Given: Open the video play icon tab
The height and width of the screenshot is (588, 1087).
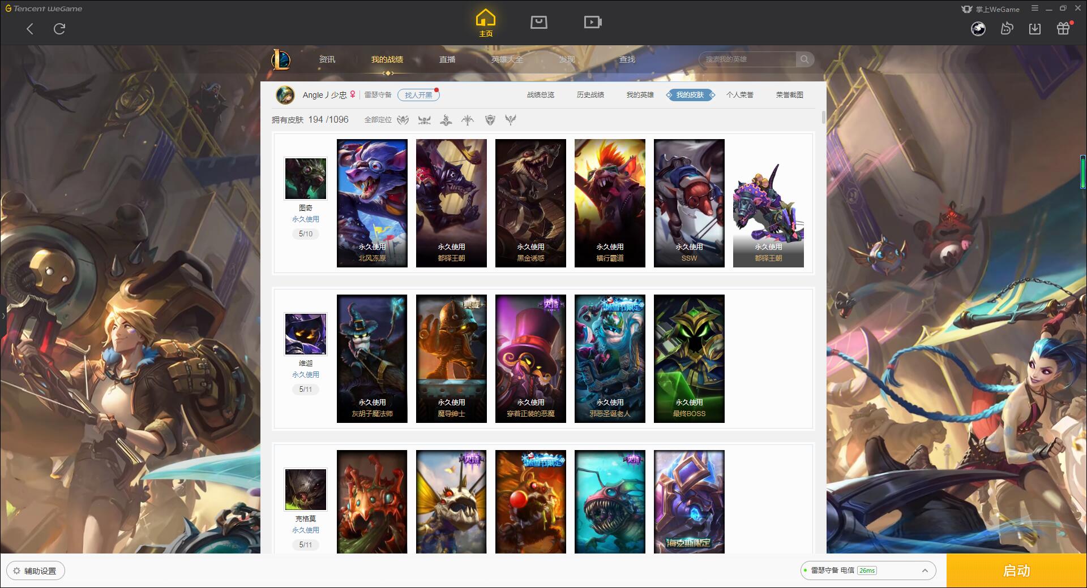Looking at the screenshot, I should point(592,22).
